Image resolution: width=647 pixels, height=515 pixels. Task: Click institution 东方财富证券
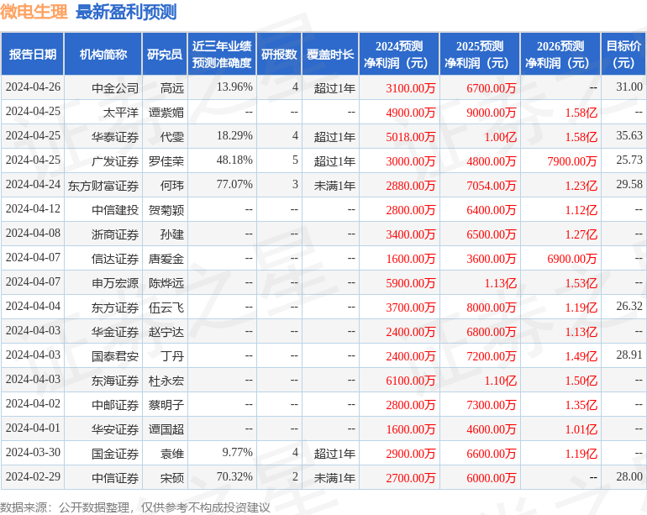(103, 186)
